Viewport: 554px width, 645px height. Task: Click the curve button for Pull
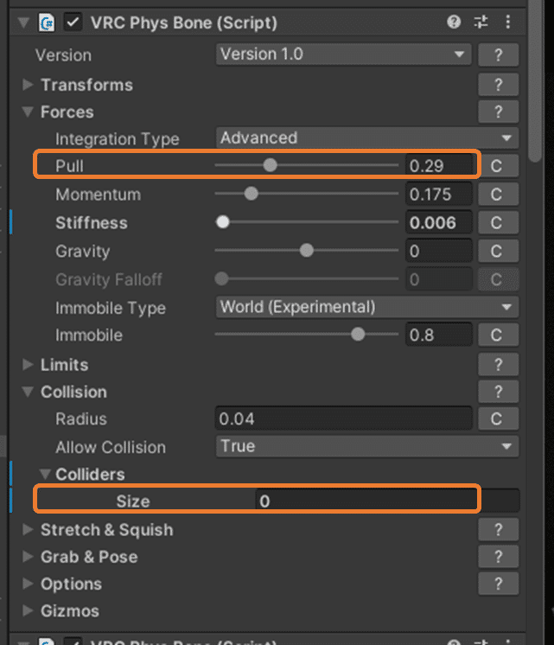(497, 166)
